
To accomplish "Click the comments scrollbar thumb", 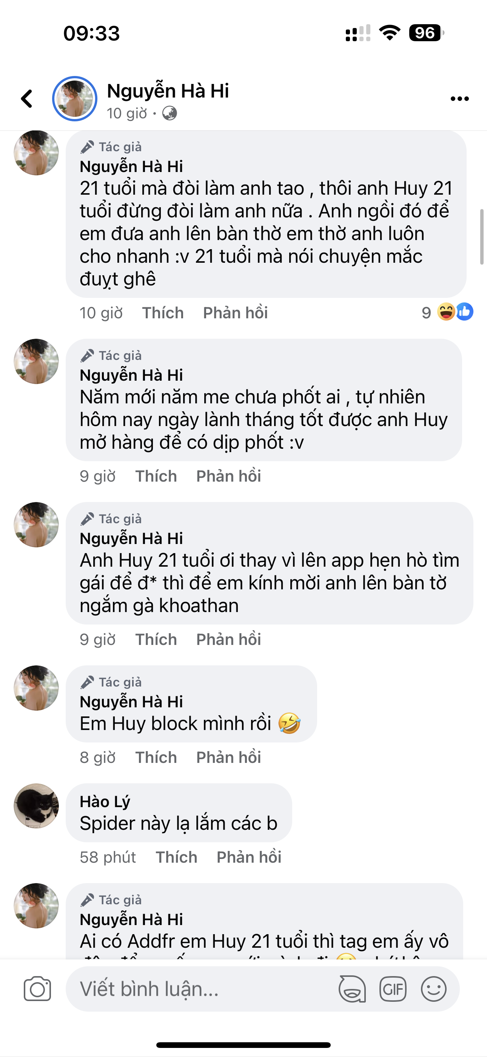I will pyautogui.click(x=482, y=237).
